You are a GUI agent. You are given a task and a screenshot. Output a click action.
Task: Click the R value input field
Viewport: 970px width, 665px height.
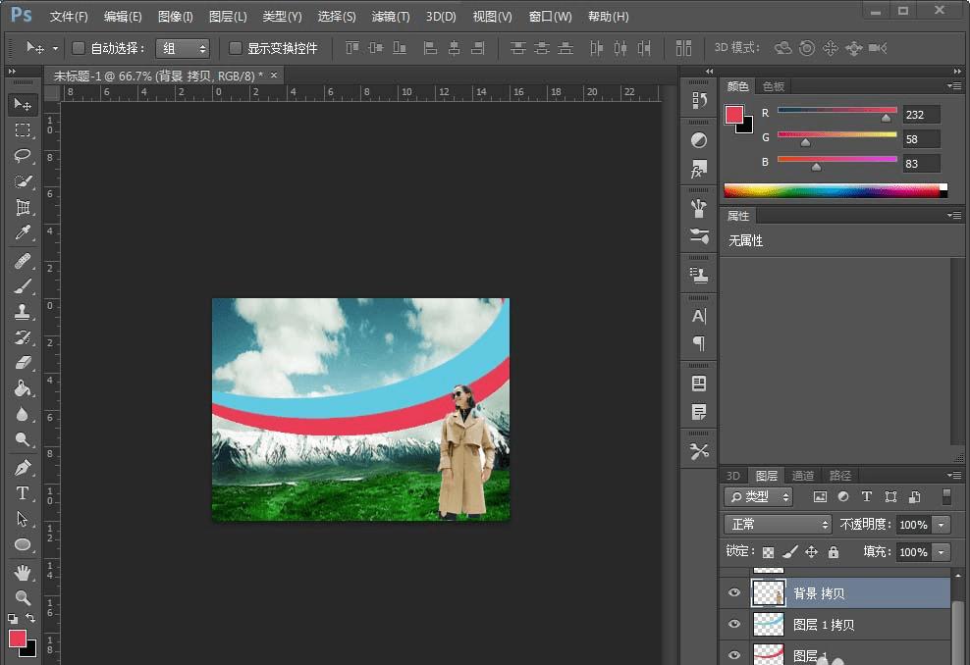point(921,115)
